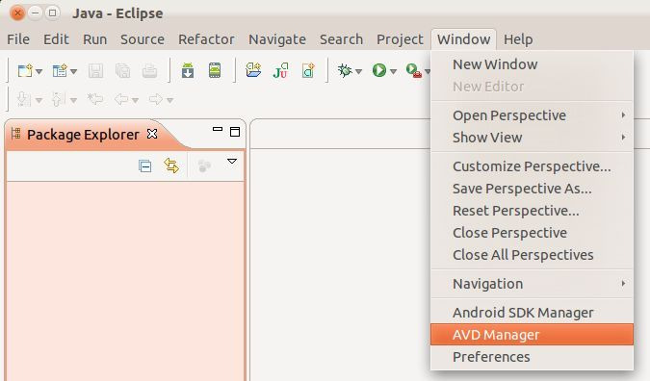Screen dimensions: 650x381
Task: Open the Source menu
Action: 143,39
